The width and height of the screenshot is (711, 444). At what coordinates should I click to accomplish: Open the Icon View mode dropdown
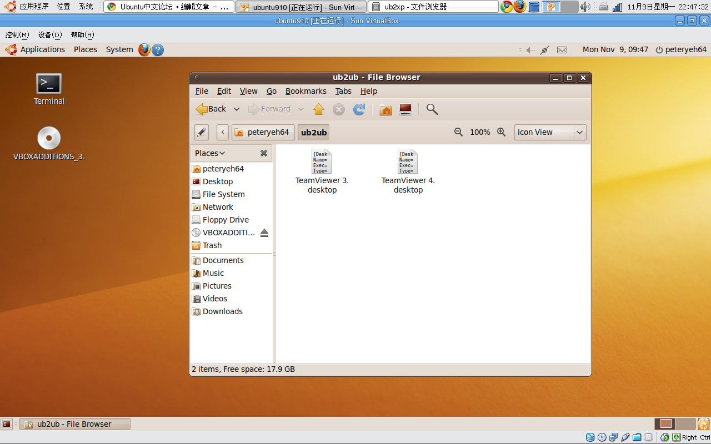(550, 132)
